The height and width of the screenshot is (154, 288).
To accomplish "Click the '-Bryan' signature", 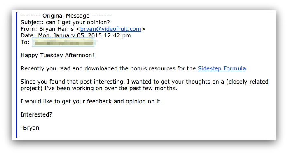I will click(x=30, y=128).
